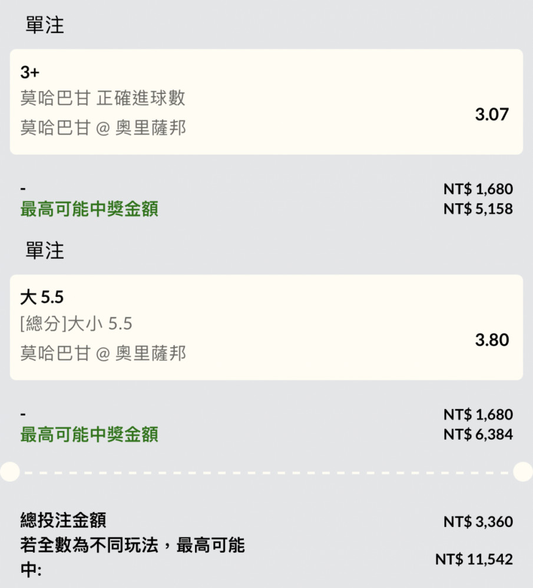Tap the NT$ 3,360 total stake

(478, 522)
